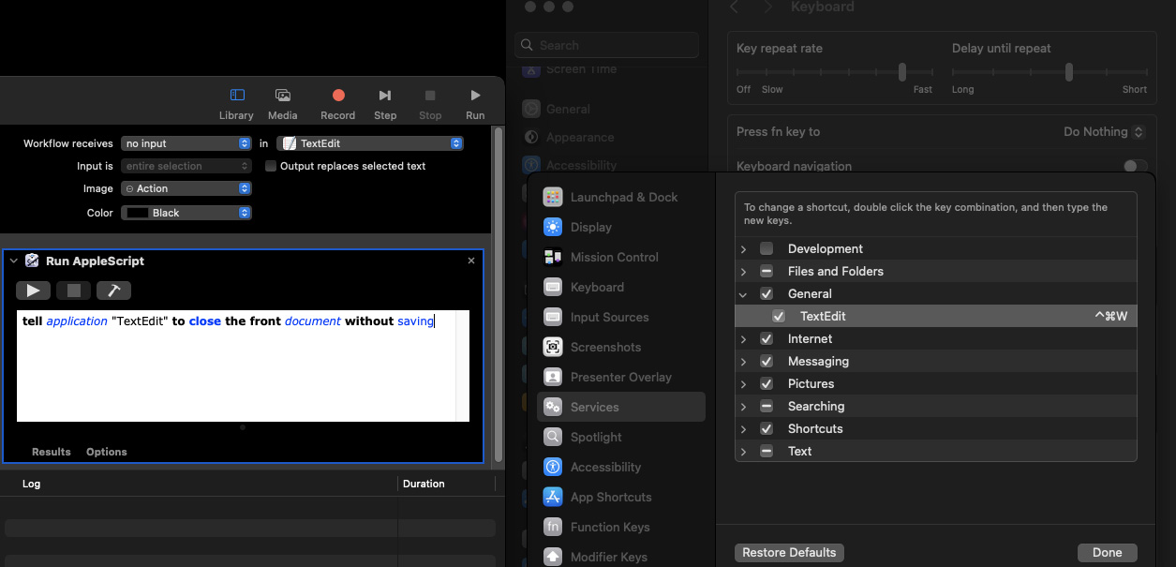
Task: Start recording with the Record button
Action: 338,103
